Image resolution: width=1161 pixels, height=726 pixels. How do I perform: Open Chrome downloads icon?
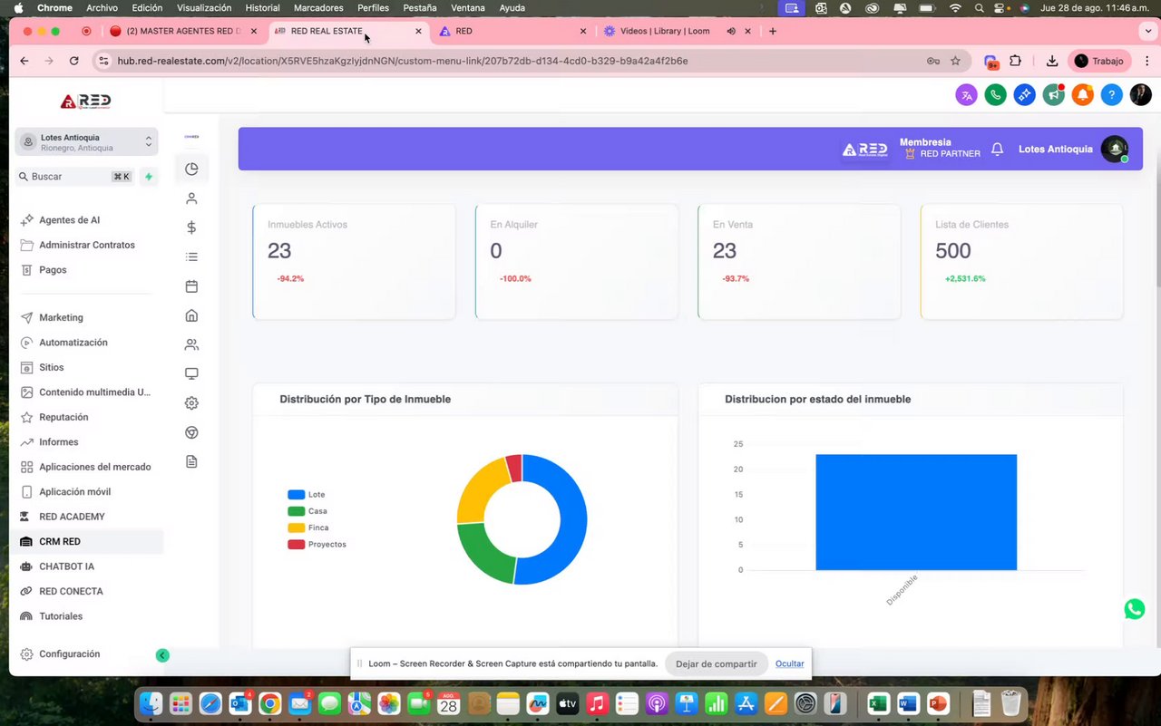(x=1052, y=61)
